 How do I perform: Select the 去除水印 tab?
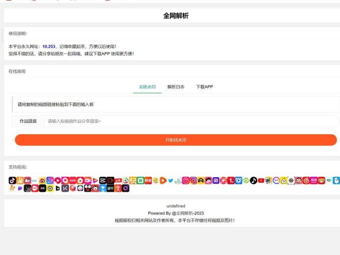[x=147, y=87]
